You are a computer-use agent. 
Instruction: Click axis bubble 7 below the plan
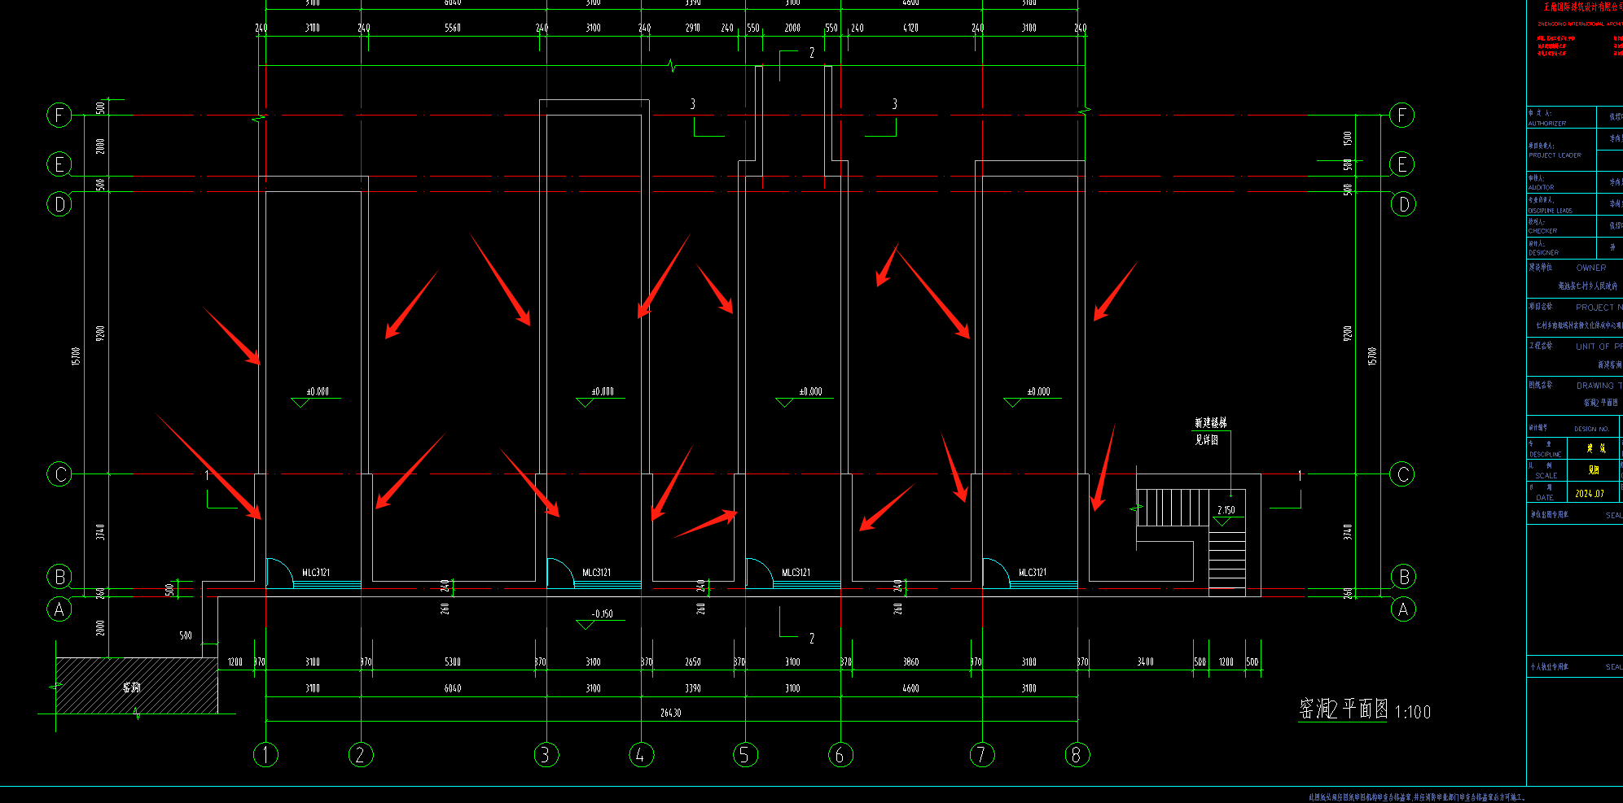point(982,755)
